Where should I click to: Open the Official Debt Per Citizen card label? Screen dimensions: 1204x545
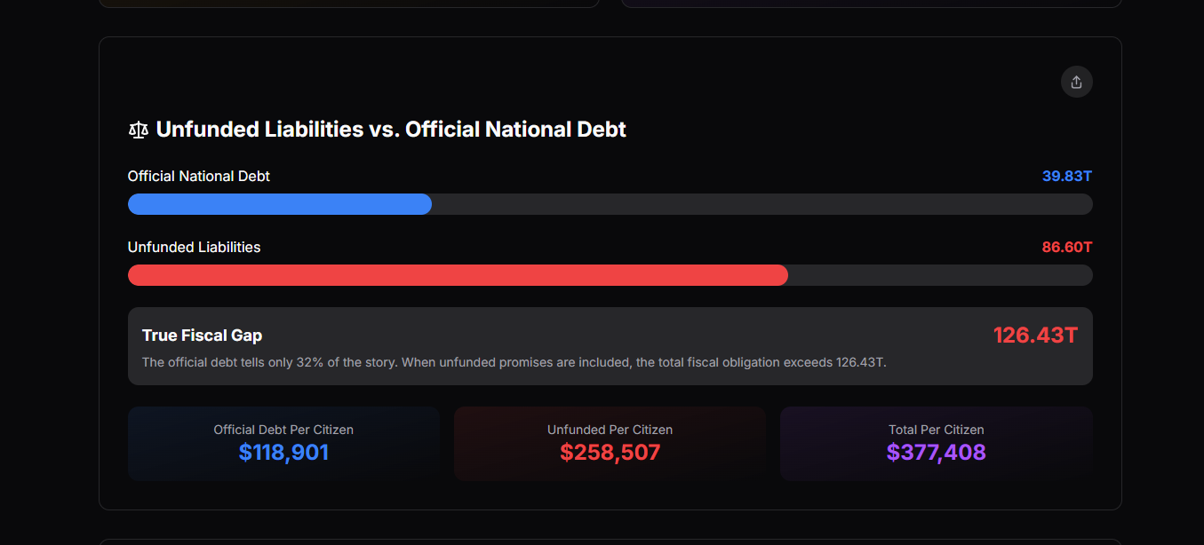click(x=283, y=430)
